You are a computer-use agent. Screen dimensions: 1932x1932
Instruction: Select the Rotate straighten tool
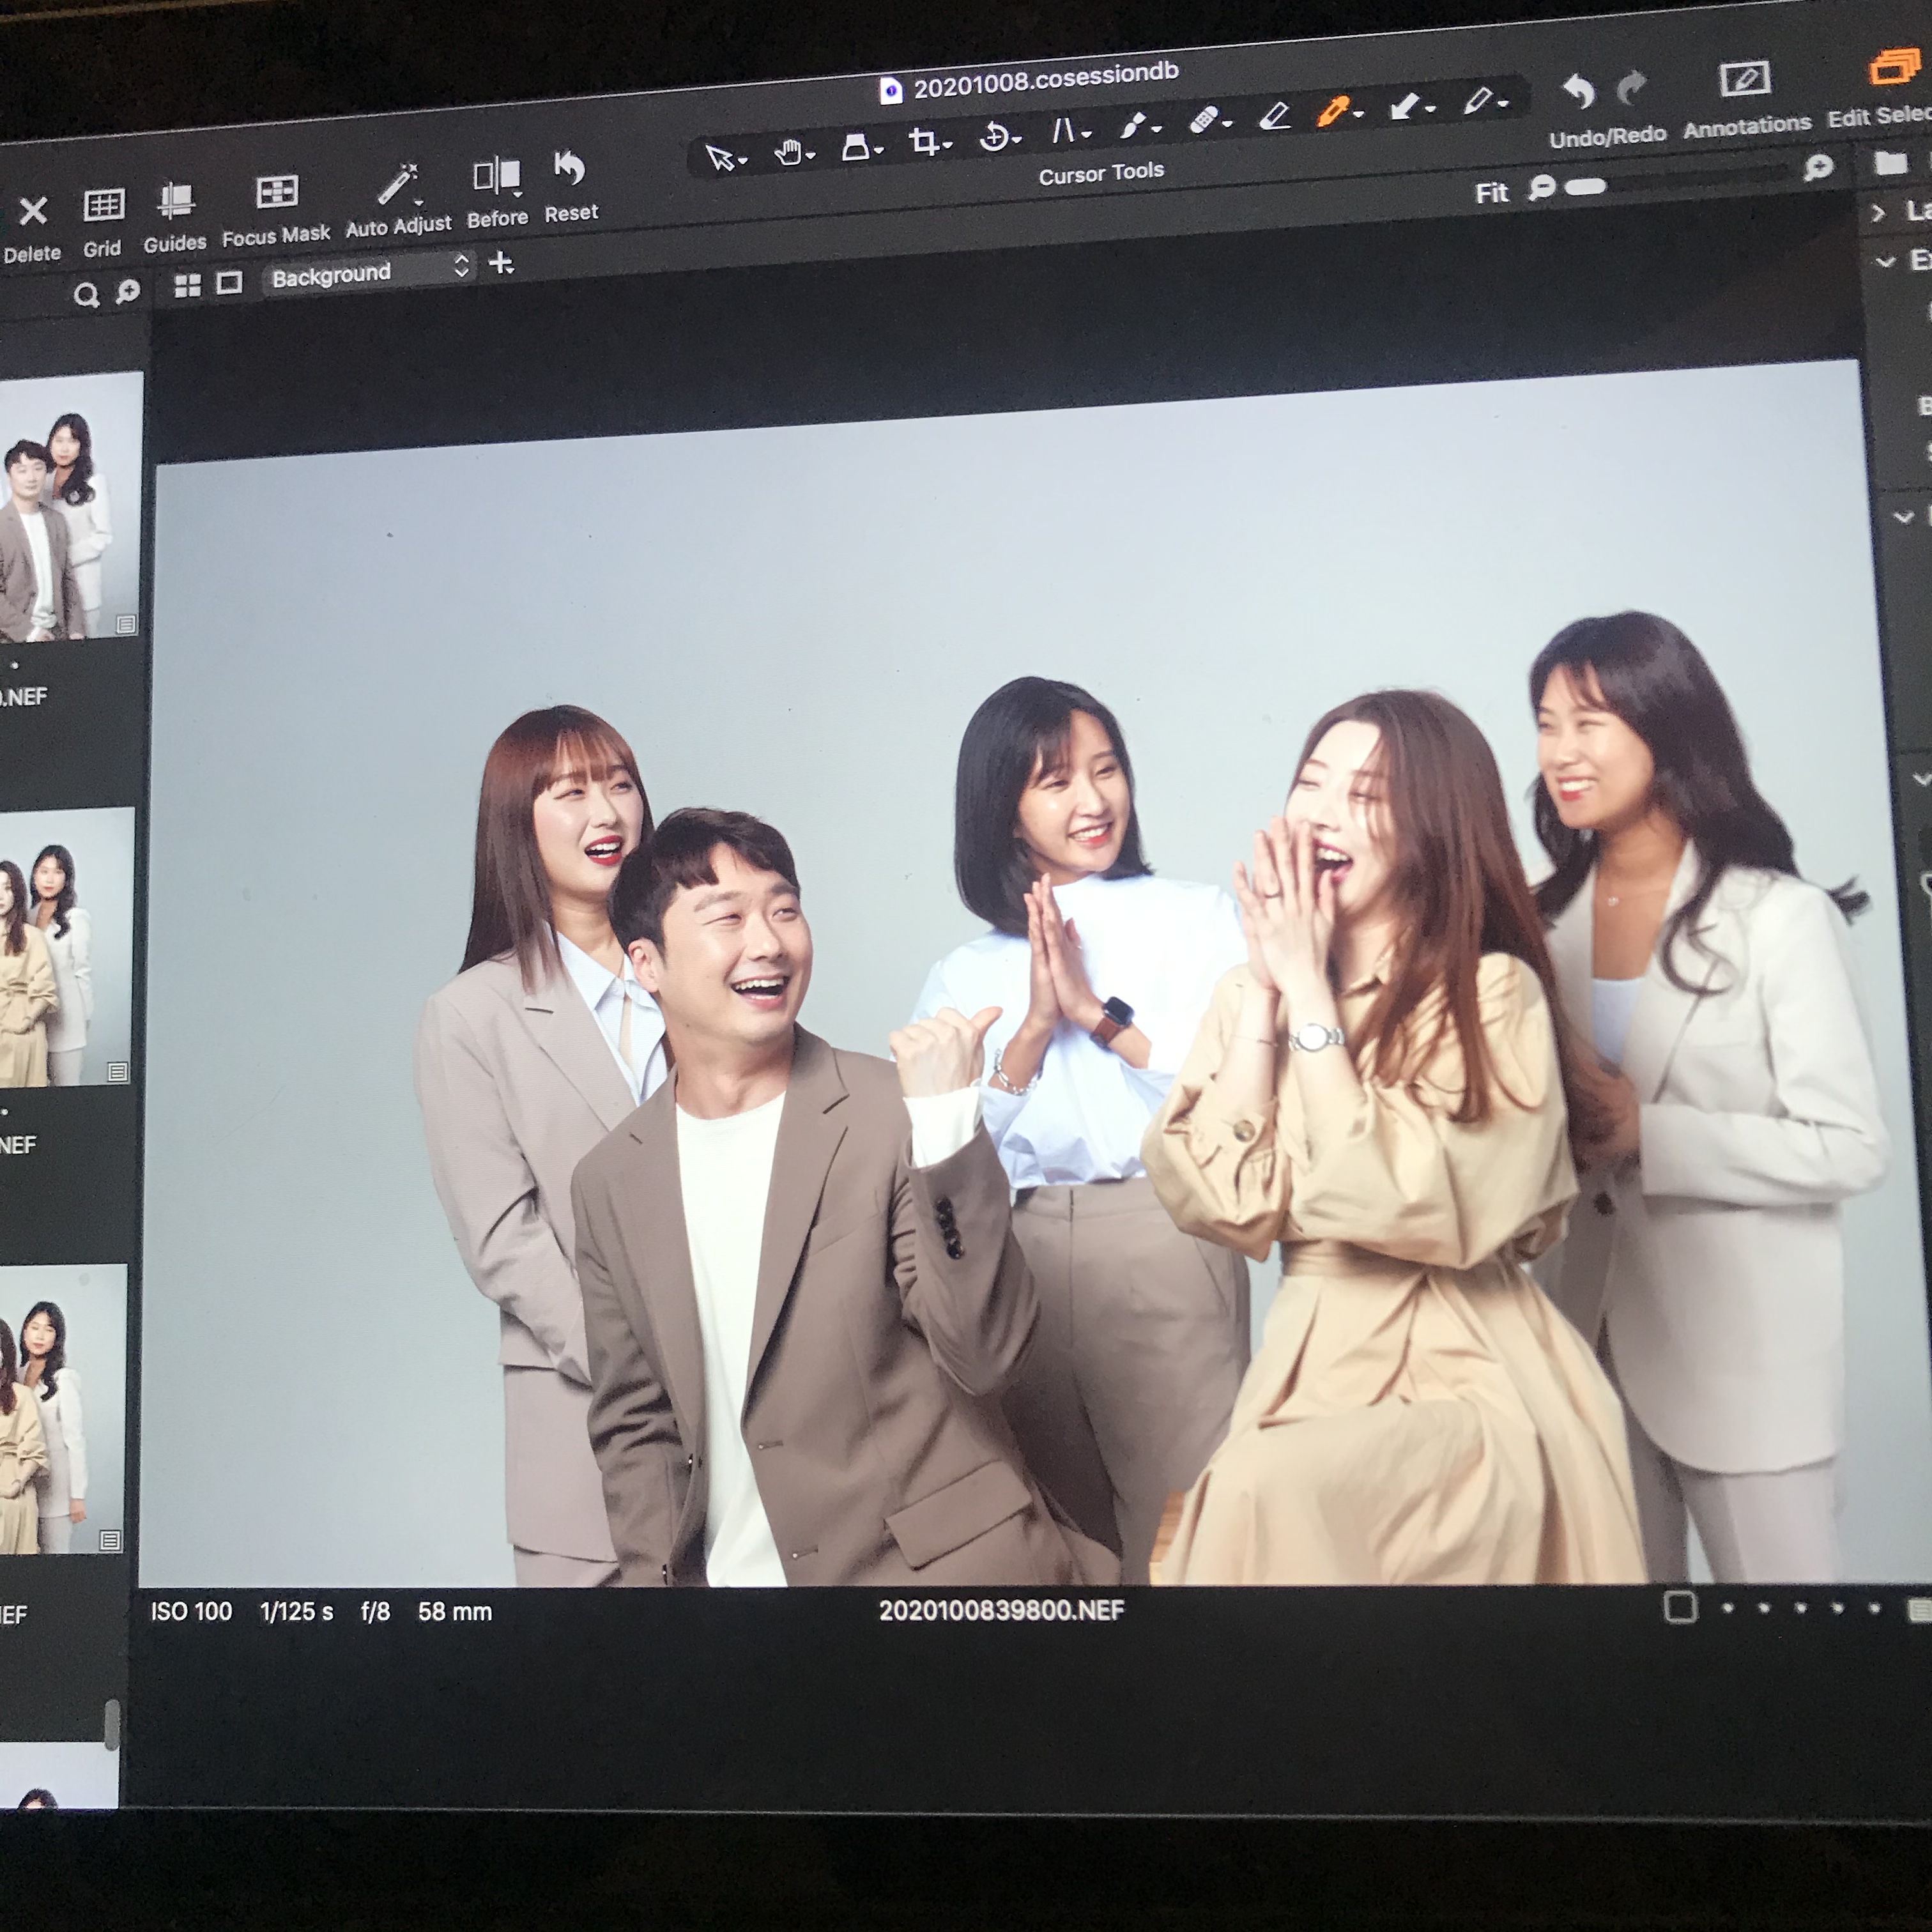[x=994, y=136]
